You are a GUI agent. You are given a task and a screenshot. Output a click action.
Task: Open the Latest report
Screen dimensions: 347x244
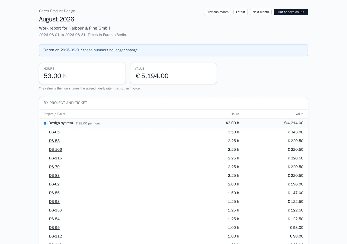click(x=240, y=12)
